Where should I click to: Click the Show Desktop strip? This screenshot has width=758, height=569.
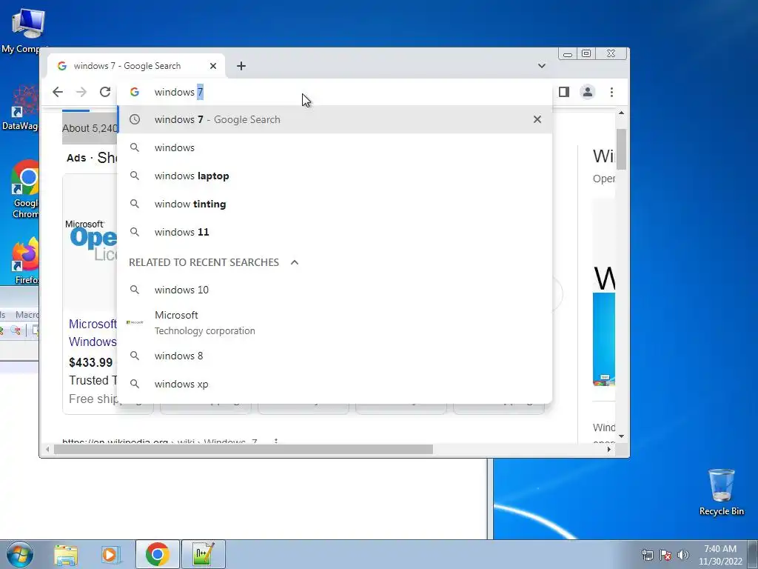753,554
